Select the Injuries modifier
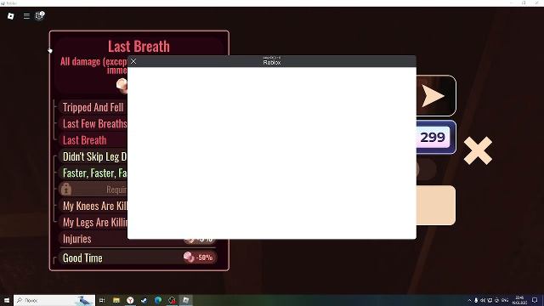This screenshot has width=544, height=306. pyautogui.click(x=93, y=239)
